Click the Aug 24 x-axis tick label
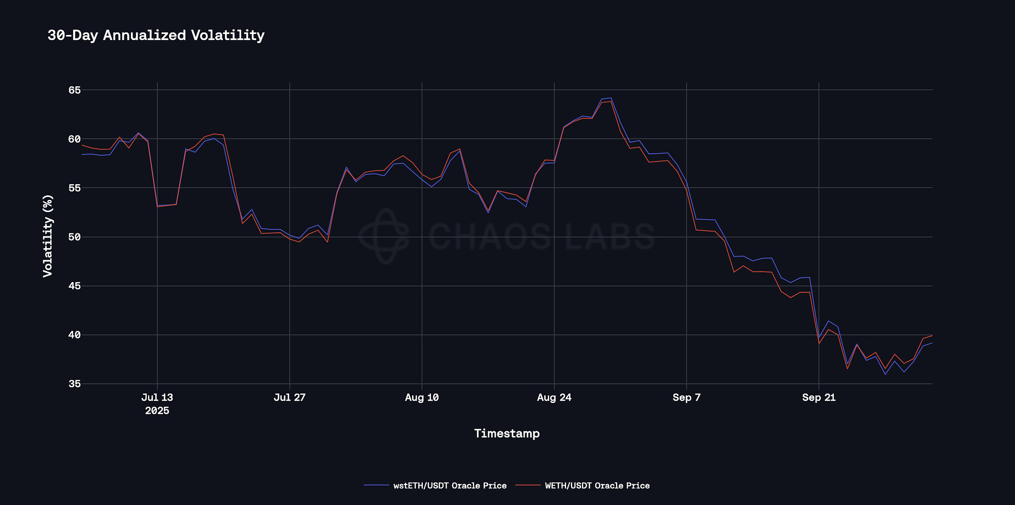The width and height of the screenshot is (1015, 505). tap(554, 397)
